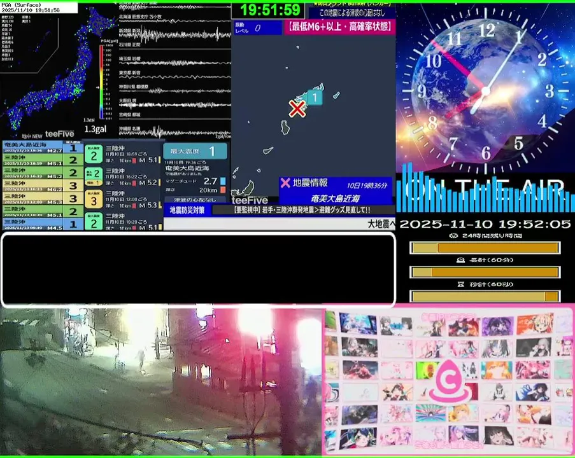This screenshot has width=575, height=458.
Task: Click the 大阪府 堺 waveform label
Action: 127,101
